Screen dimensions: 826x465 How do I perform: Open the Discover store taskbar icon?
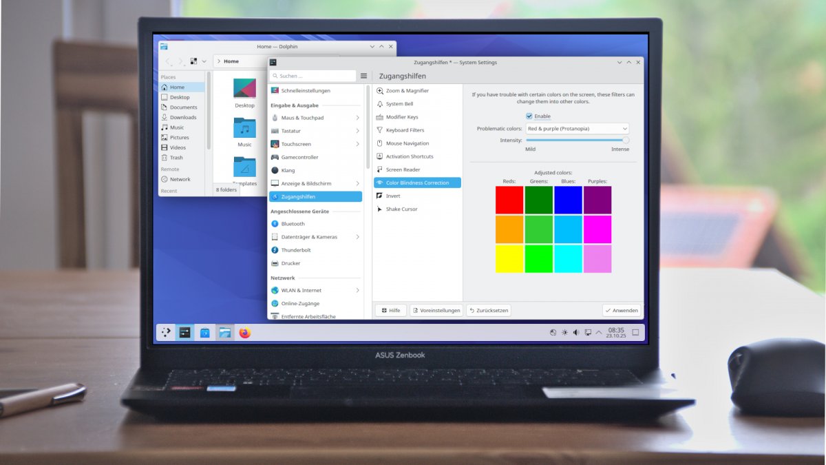(205, 333)
